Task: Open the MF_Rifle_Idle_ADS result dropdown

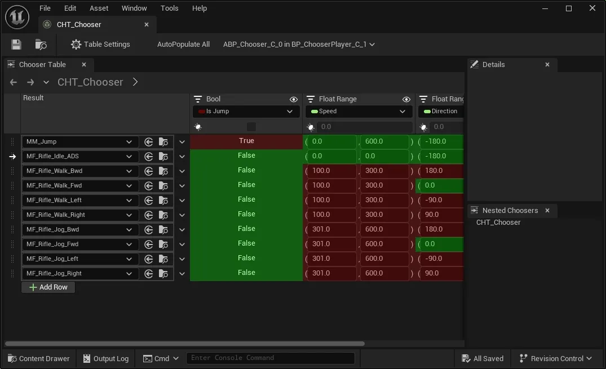Action: (x=79, y=157)
